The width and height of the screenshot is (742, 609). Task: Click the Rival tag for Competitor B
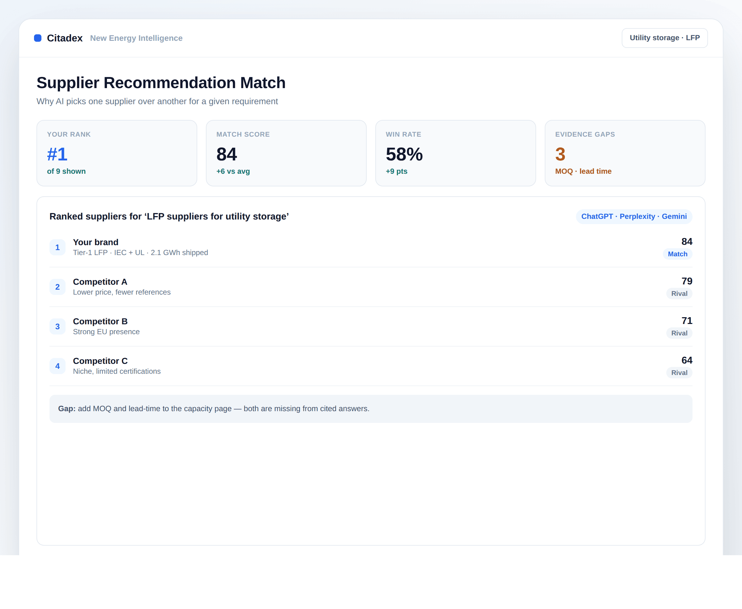[x=679, y=333]
